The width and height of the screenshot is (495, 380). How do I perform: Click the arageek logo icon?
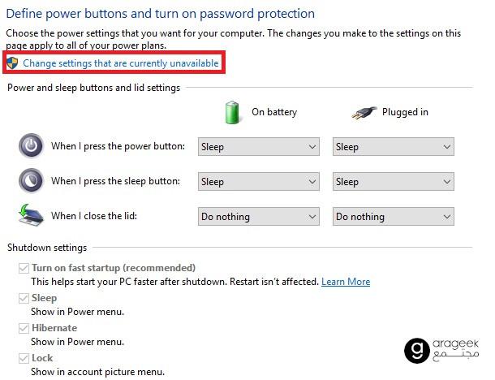(x=416, y=350)
